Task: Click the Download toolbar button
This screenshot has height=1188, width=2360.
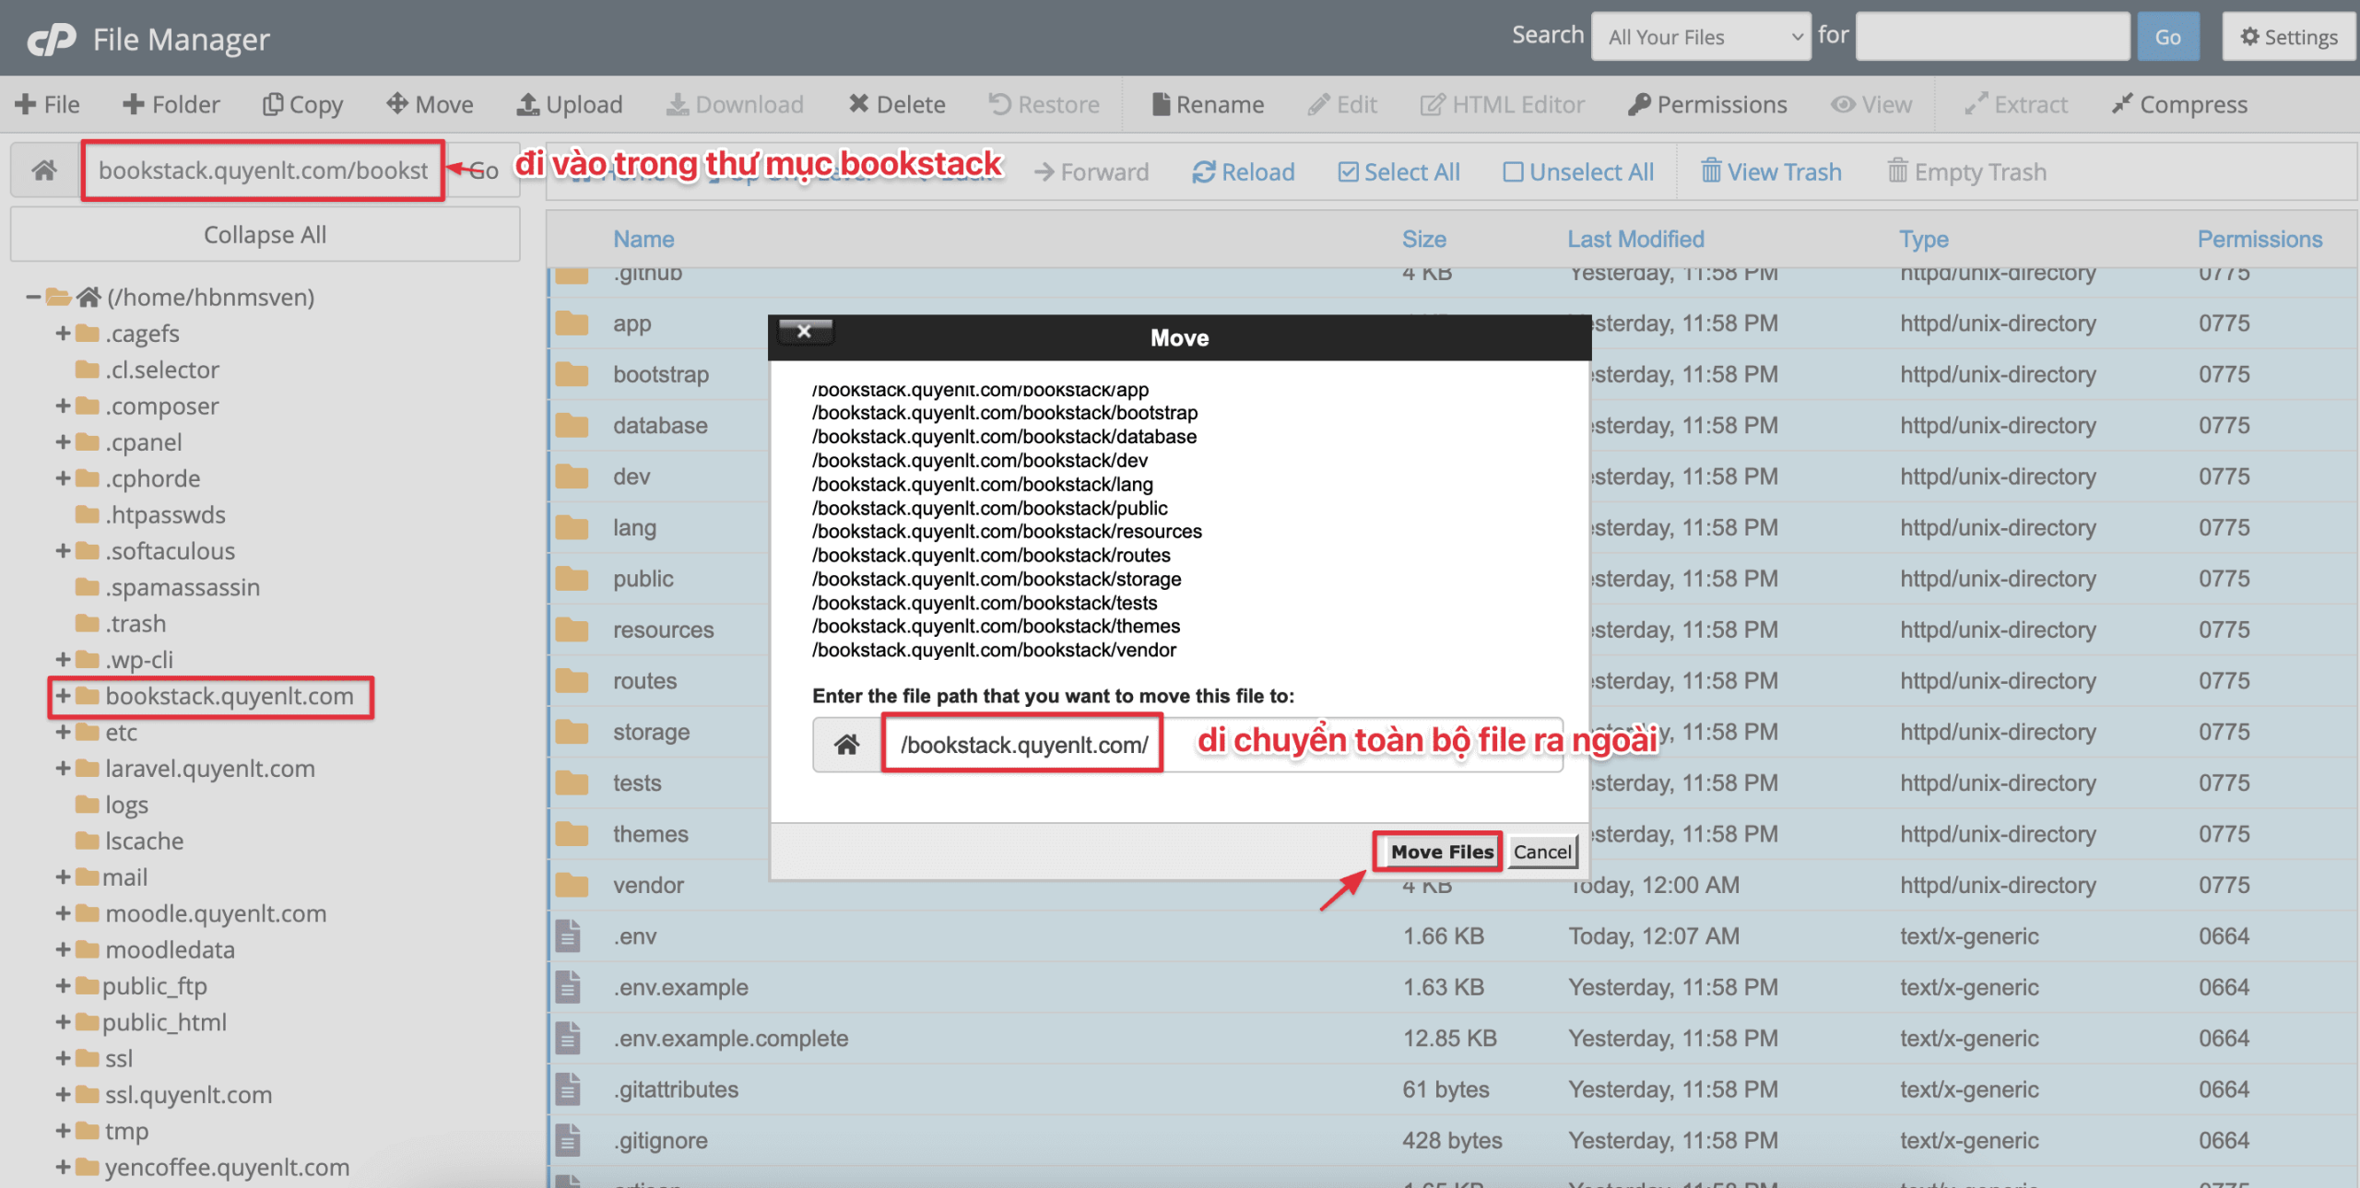Action: 736,104
